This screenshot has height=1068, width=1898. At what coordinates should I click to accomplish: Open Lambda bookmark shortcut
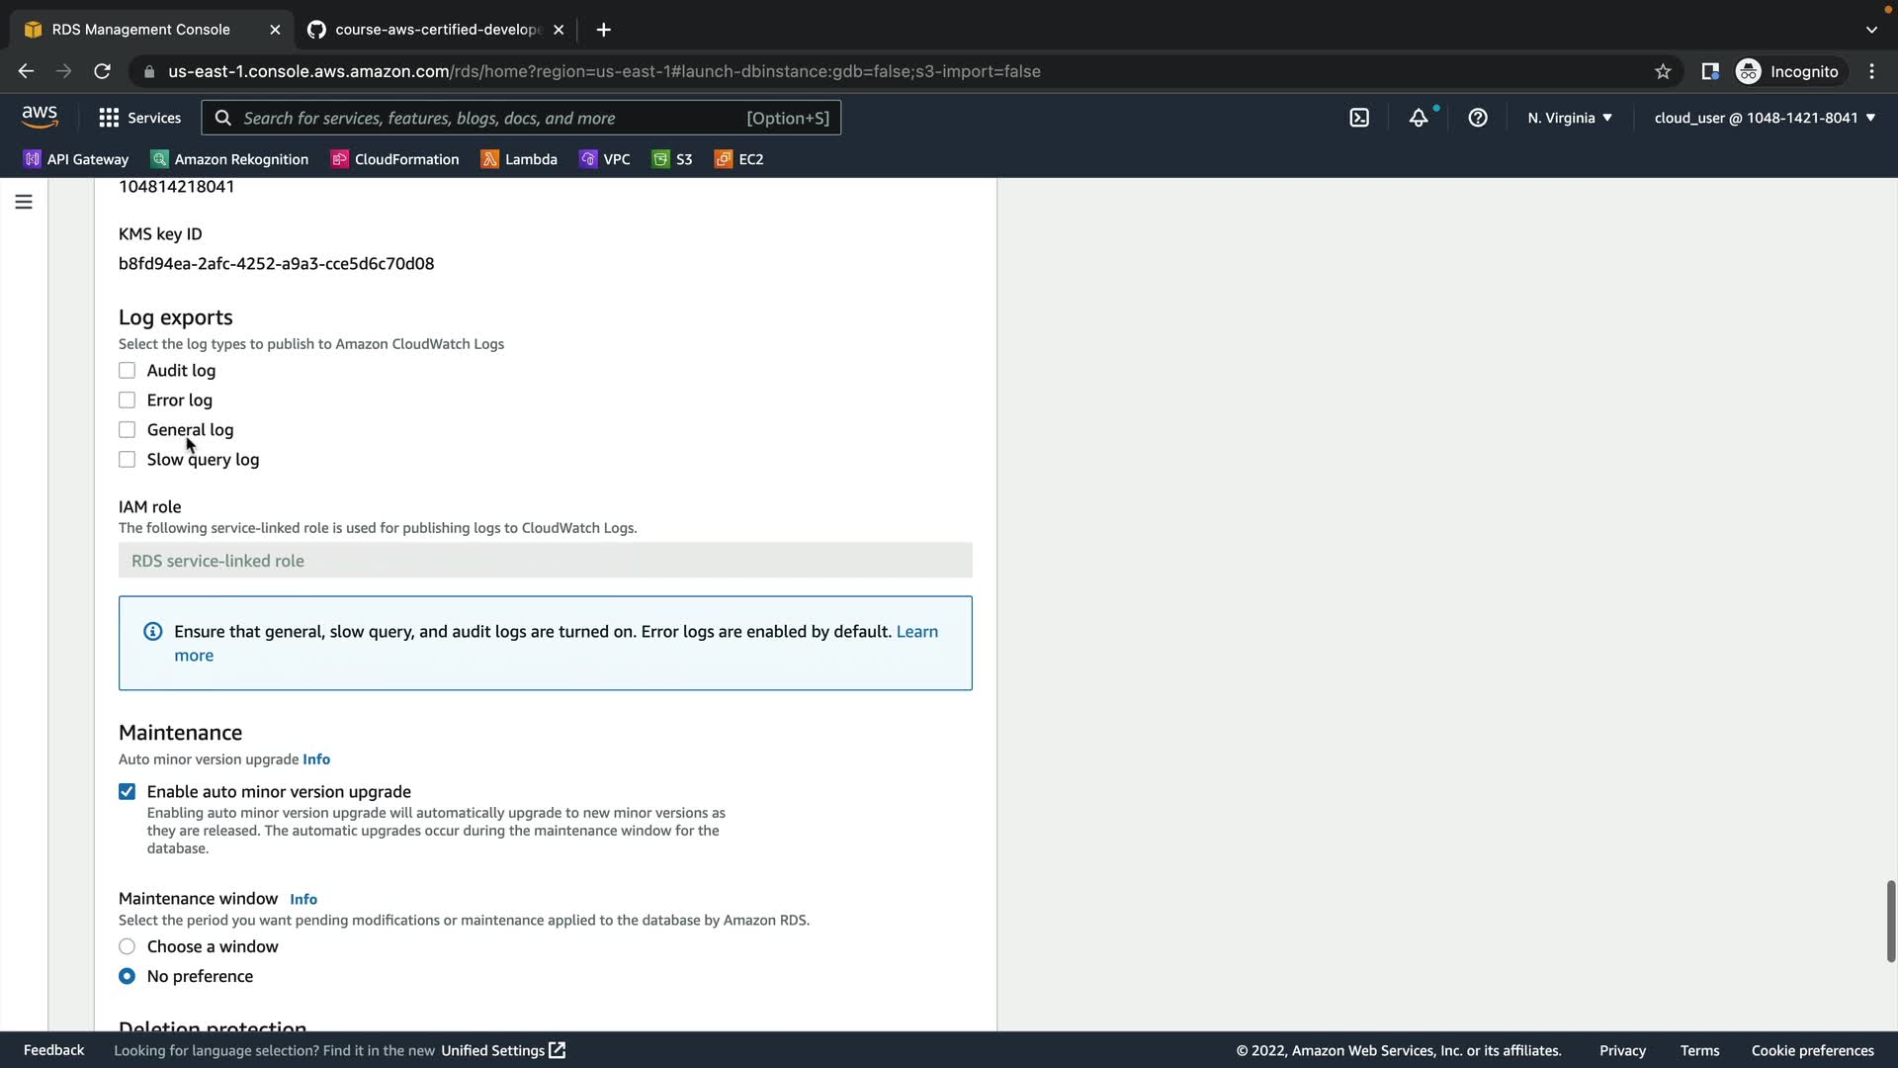519,159
